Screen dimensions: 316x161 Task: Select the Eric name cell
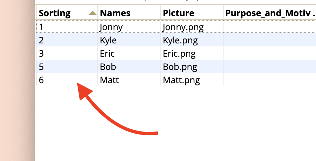click(129, 53)
